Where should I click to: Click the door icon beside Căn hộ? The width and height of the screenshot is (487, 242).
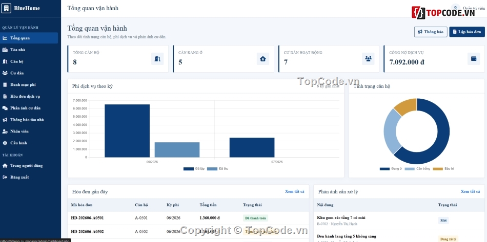coord(5,61)
